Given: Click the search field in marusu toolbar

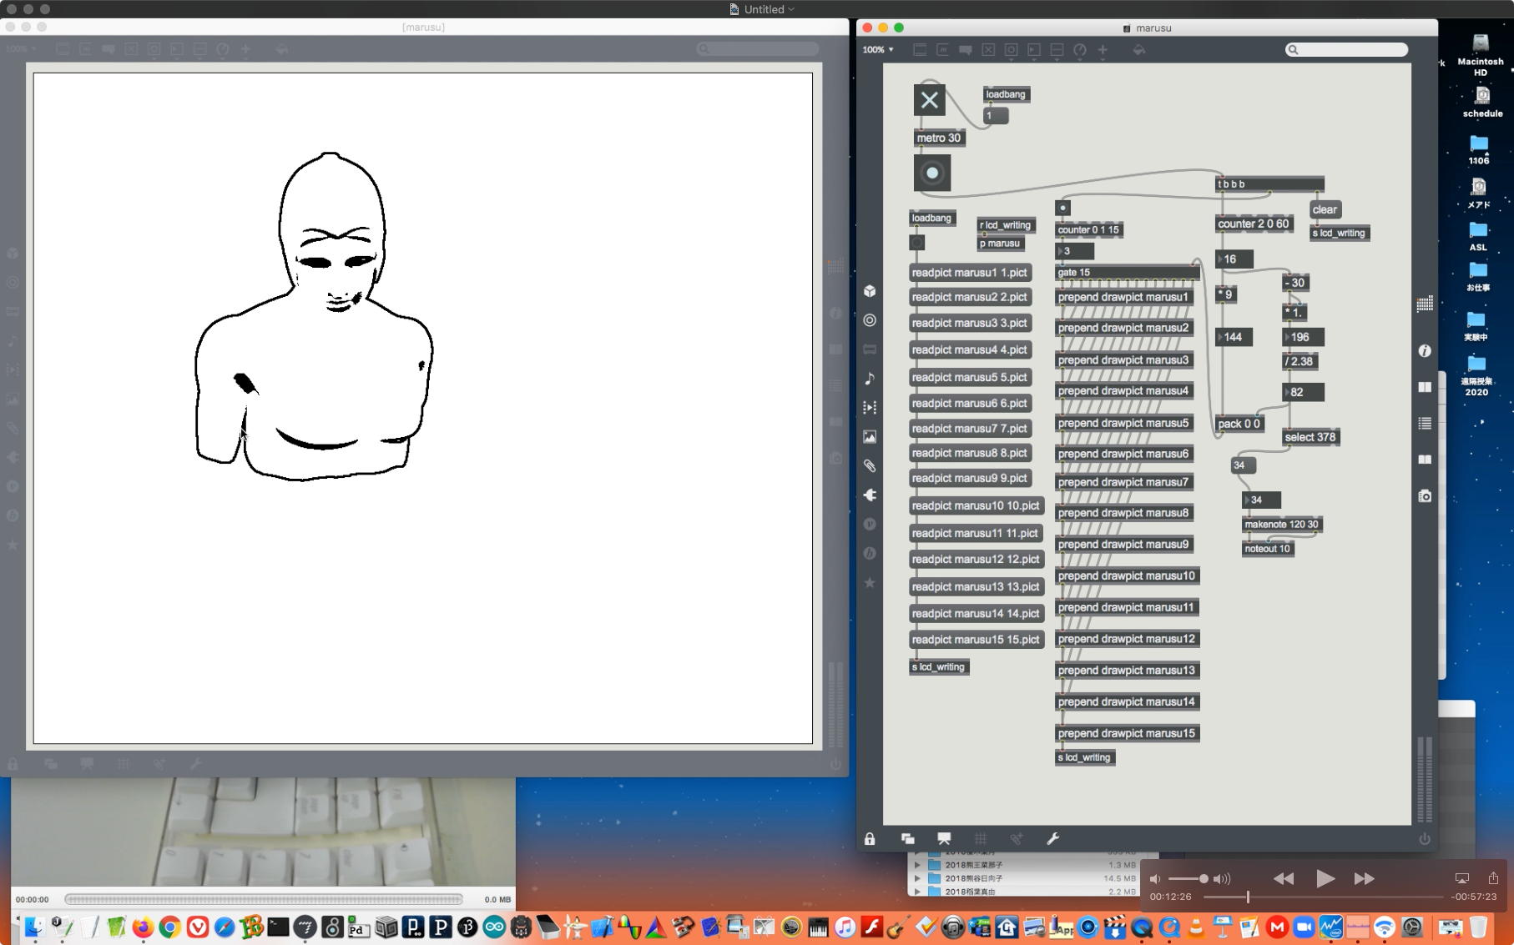Looking at the screenshot, I should click(1349, 50).
